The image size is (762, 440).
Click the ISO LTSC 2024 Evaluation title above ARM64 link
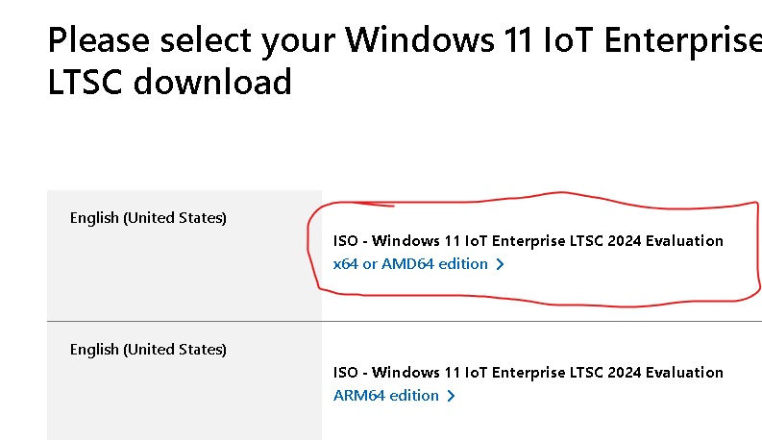click(528, 372)
